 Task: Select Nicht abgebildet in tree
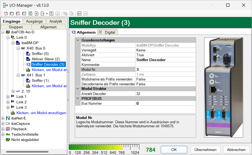coord(25,140)
